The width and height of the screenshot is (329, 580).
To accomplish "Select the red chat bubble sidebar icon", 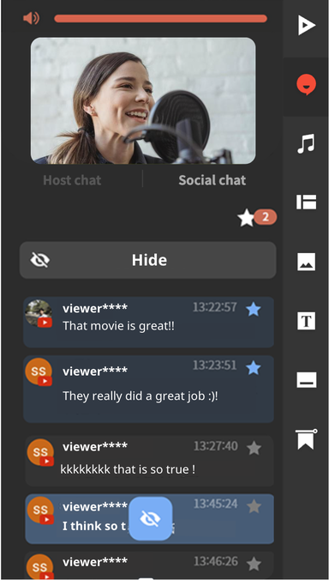I will 306,85.
